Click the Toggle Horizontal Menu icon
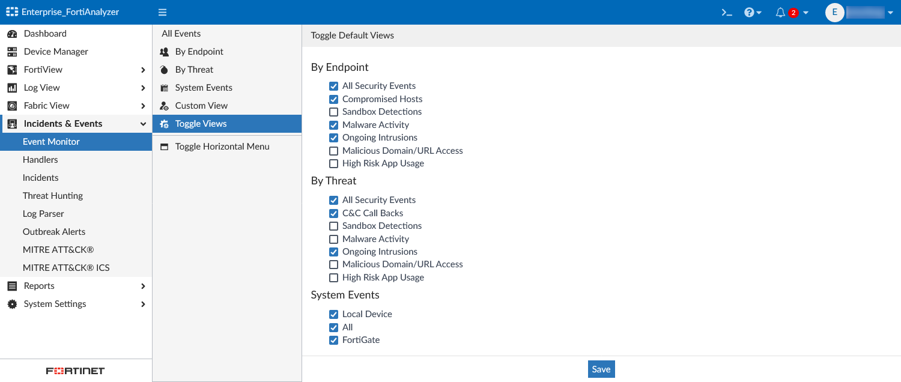Screen dimensions: 901x382 tap(164, 147)
